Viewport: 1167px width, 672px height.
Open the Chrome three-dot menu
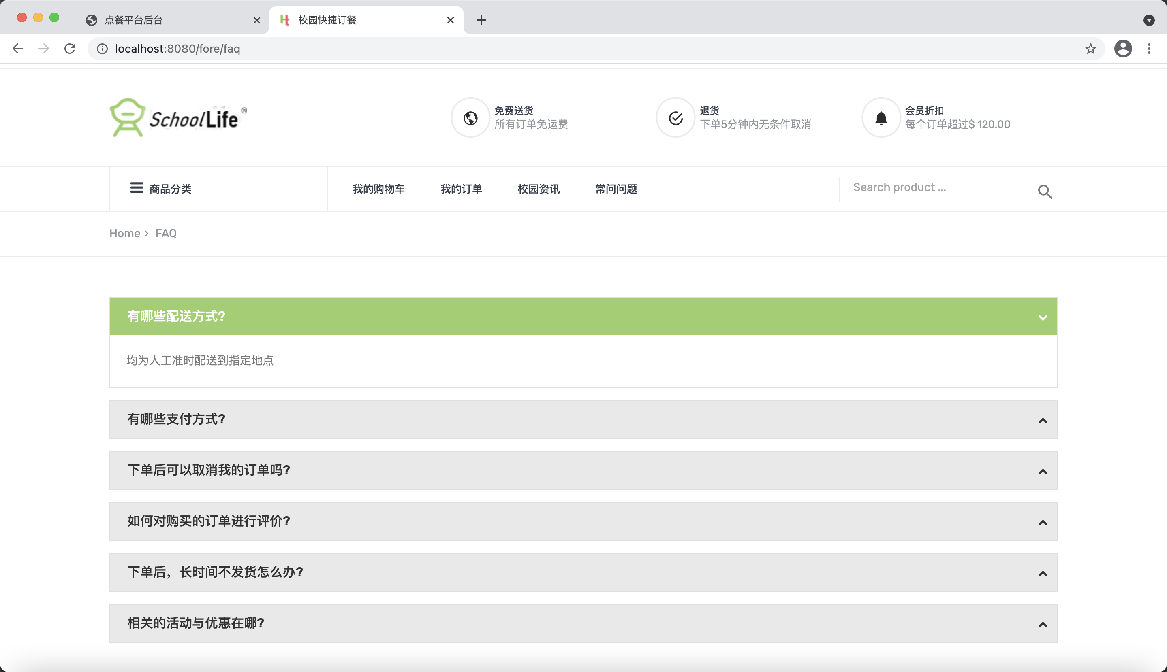1149,49
